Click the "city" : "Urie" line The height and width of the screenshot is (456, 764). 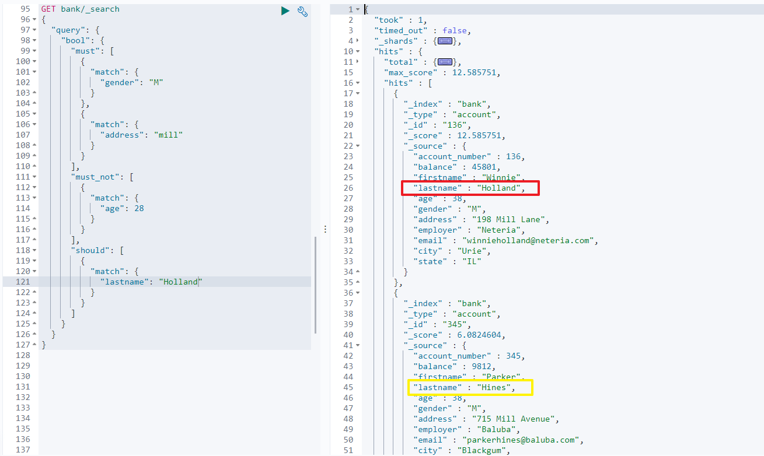[x=452, y=251]
